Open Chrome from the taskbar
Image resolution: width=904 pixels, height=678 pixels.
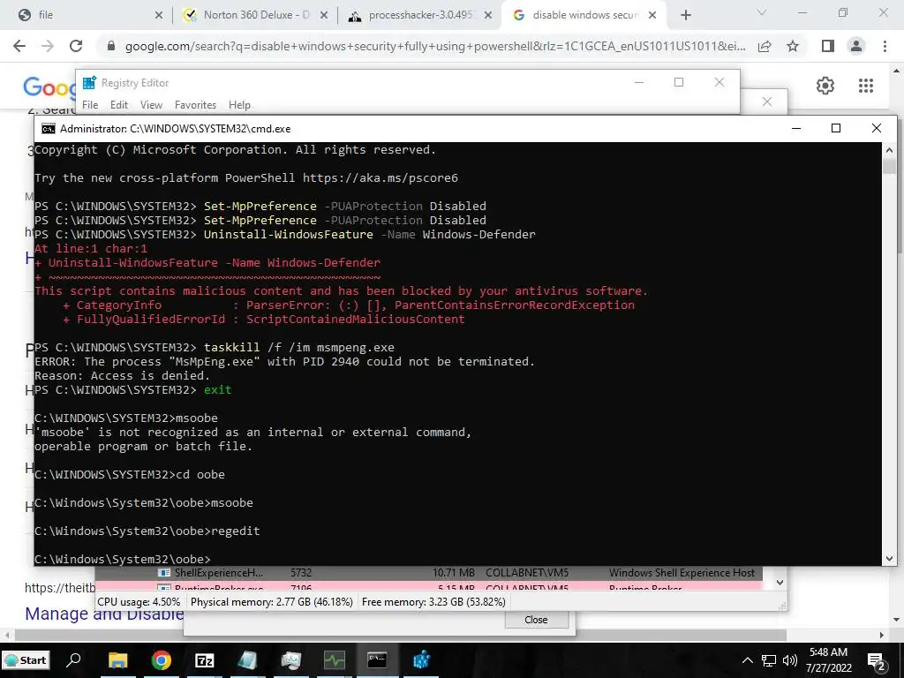tap(162, 660)
